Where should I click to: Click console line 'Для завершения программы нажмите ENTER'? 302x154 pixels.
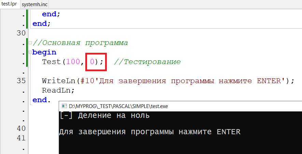(150, 132)
